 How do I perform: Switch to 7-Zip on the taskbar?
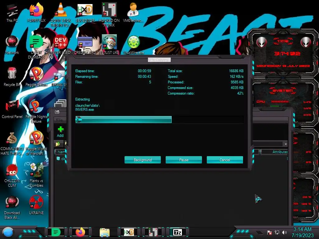pos(177,232)
